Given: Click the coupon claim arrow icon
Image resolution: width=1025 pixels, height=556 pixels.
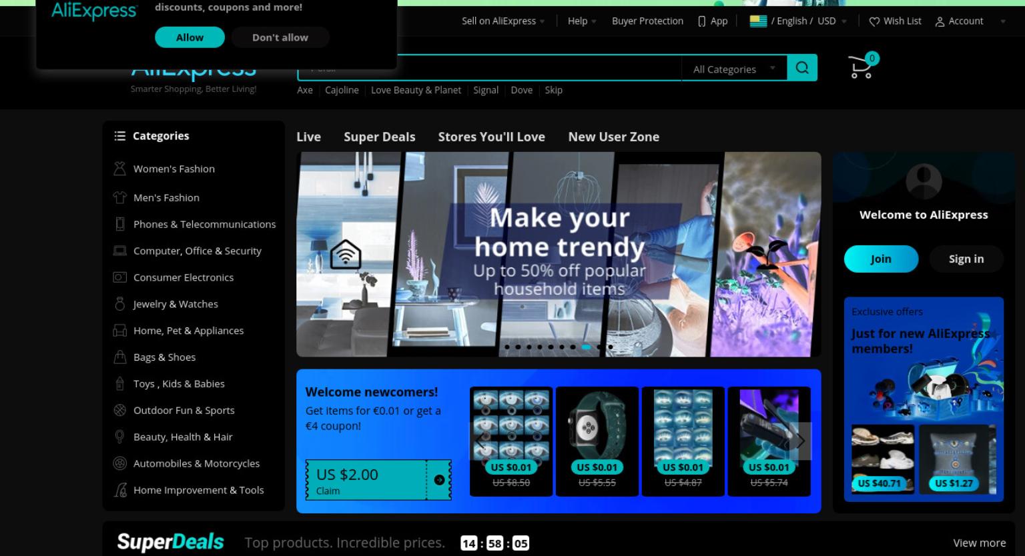Looking at the screenshot, I should click(439, 480).
